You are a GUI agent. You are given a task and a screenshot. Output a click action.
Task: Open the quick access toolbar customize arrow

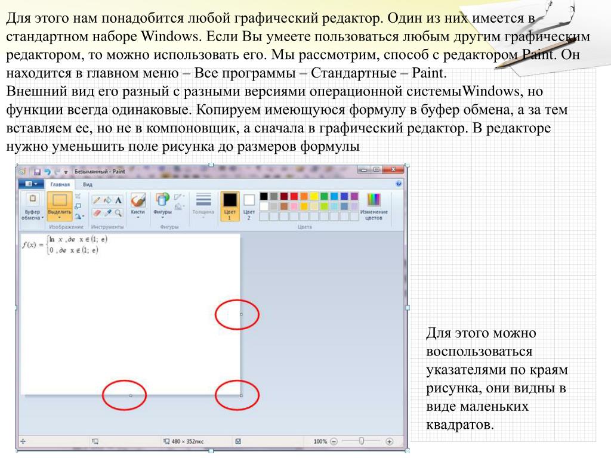(66, 172)
